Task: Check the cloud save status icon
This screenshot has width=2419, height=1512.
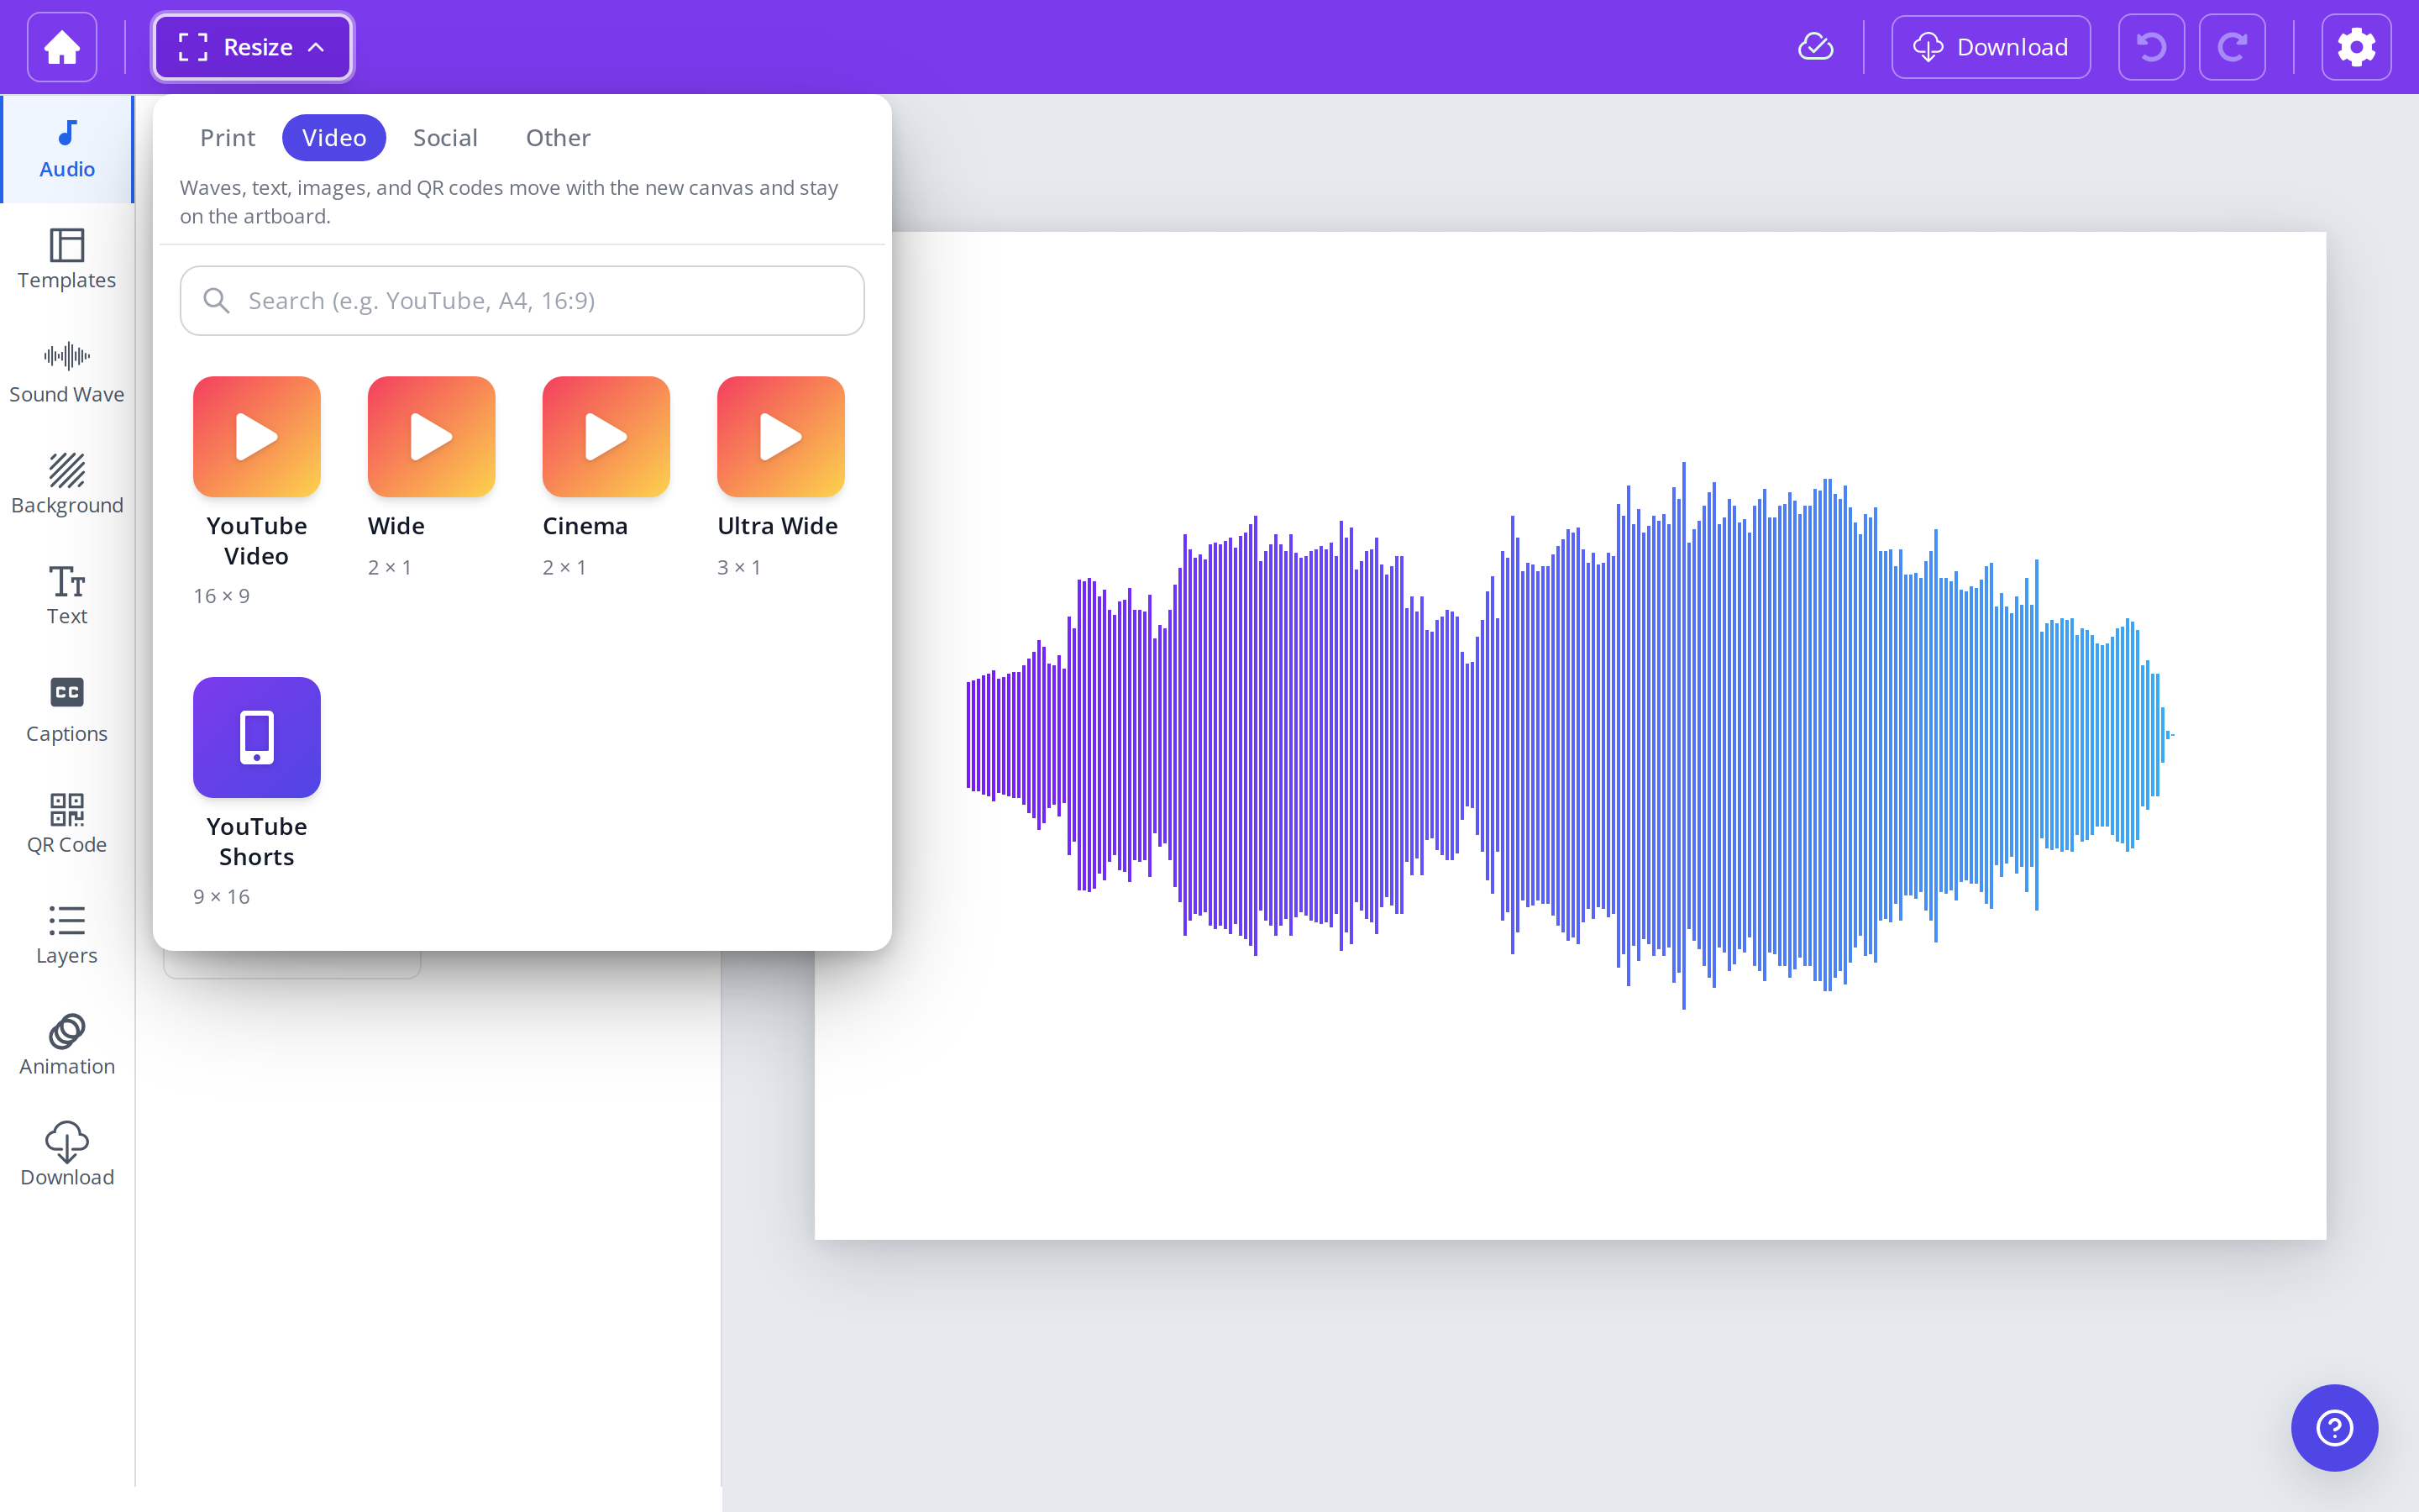Action: pyautogui.click(x=1815, y=47)
